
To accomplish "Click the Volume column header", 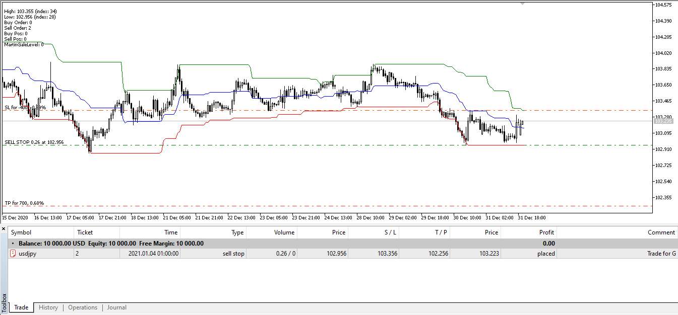I will click(284, 232).
